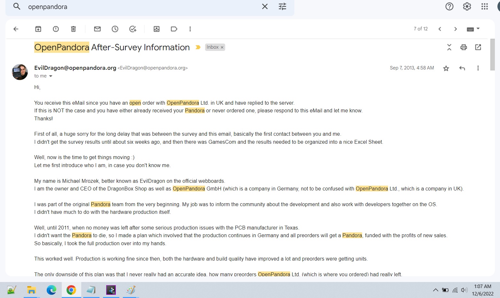Open the input tools keyboard dropdown
Viewport: 500px width, 298px height.
[x=478, y=29]
